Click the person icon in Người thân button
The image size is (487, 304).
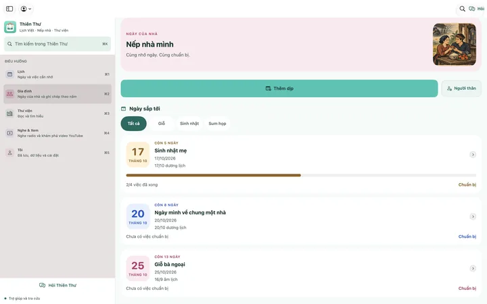[x=449, y=88]
